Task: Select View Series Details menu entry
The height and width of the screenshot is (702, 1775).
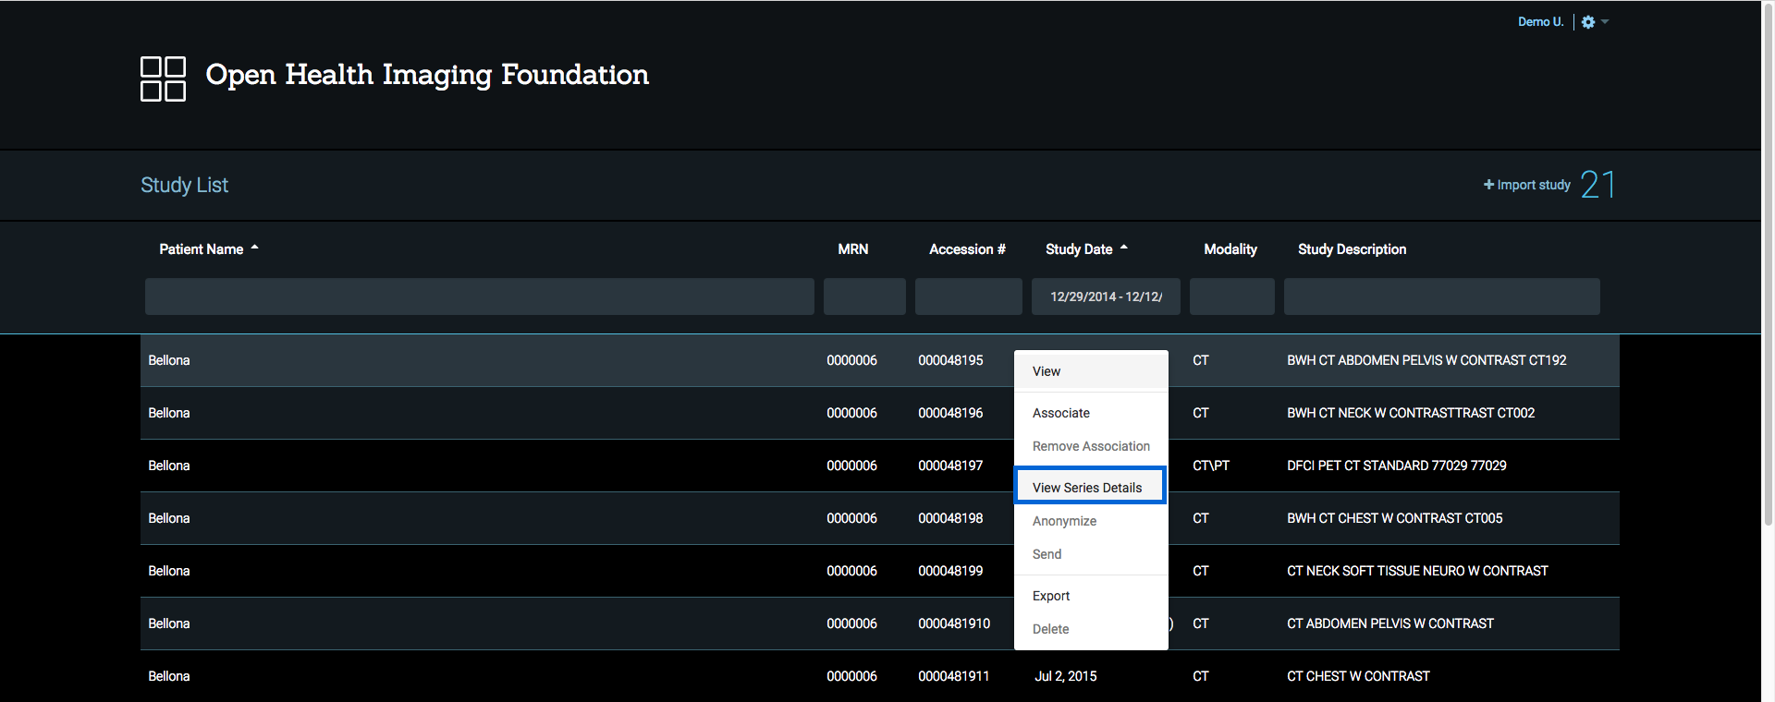Action: click(x=1087, y=488)
